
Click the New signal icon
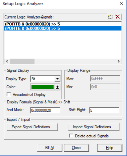[110, 17]
